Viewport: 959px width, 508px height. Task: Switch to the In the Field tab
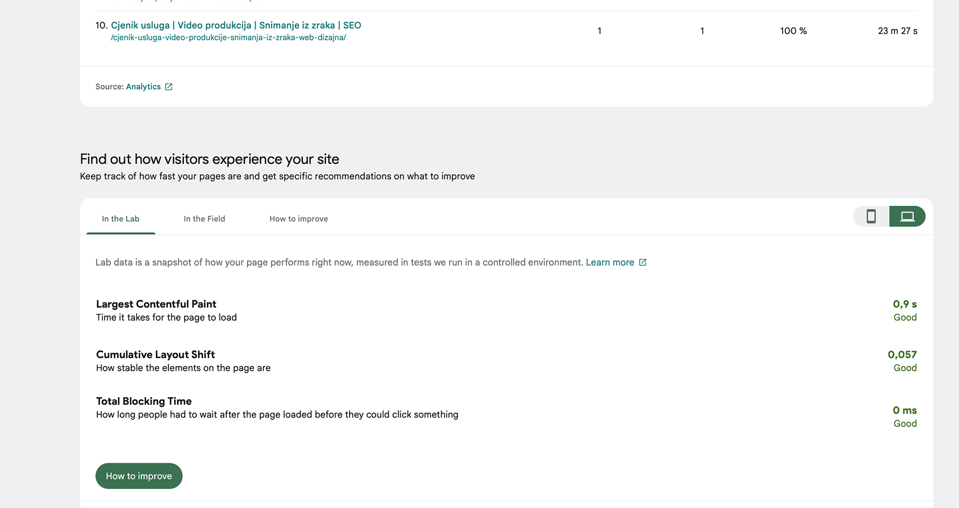(204, 219)
